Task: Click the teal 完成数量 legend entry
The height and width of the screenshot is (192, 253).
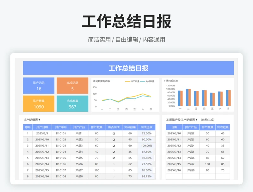Action: coord(148,81)
